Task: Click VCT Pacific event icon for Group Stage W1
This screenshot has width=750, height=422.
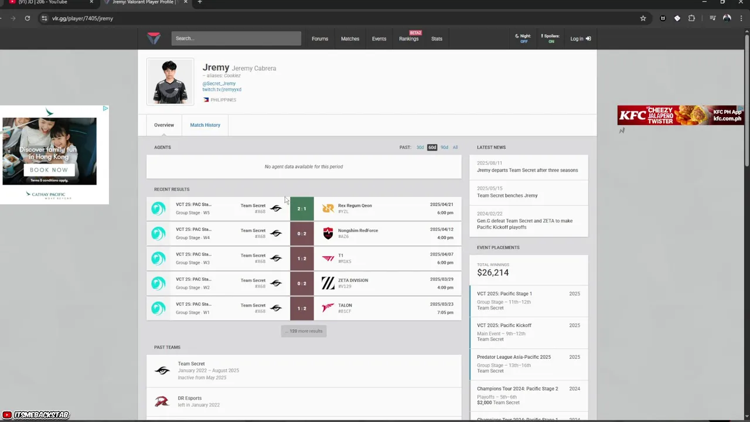Action: click(158, 308)
